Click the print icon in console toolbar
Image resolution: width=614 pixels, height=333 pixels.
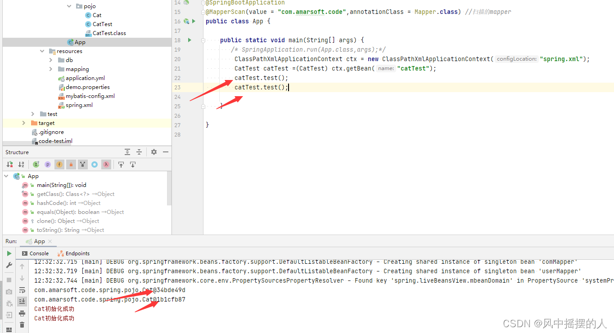point(22,313)
